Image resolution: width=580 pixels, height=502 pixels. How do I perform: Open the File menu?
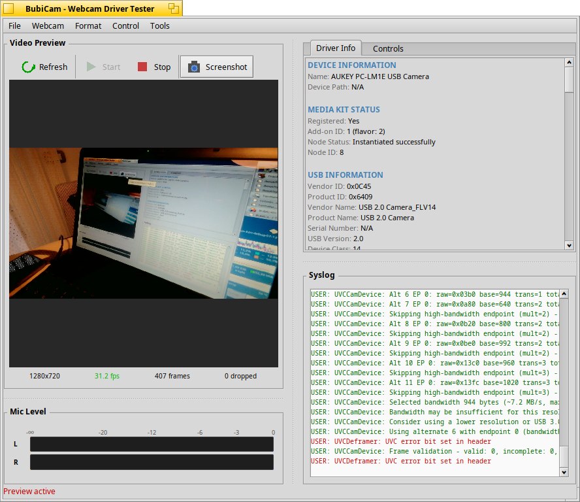click(14, 26)
